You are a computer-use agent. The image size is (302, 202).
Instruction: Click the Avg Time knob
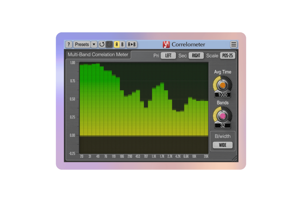pos(223,85)
